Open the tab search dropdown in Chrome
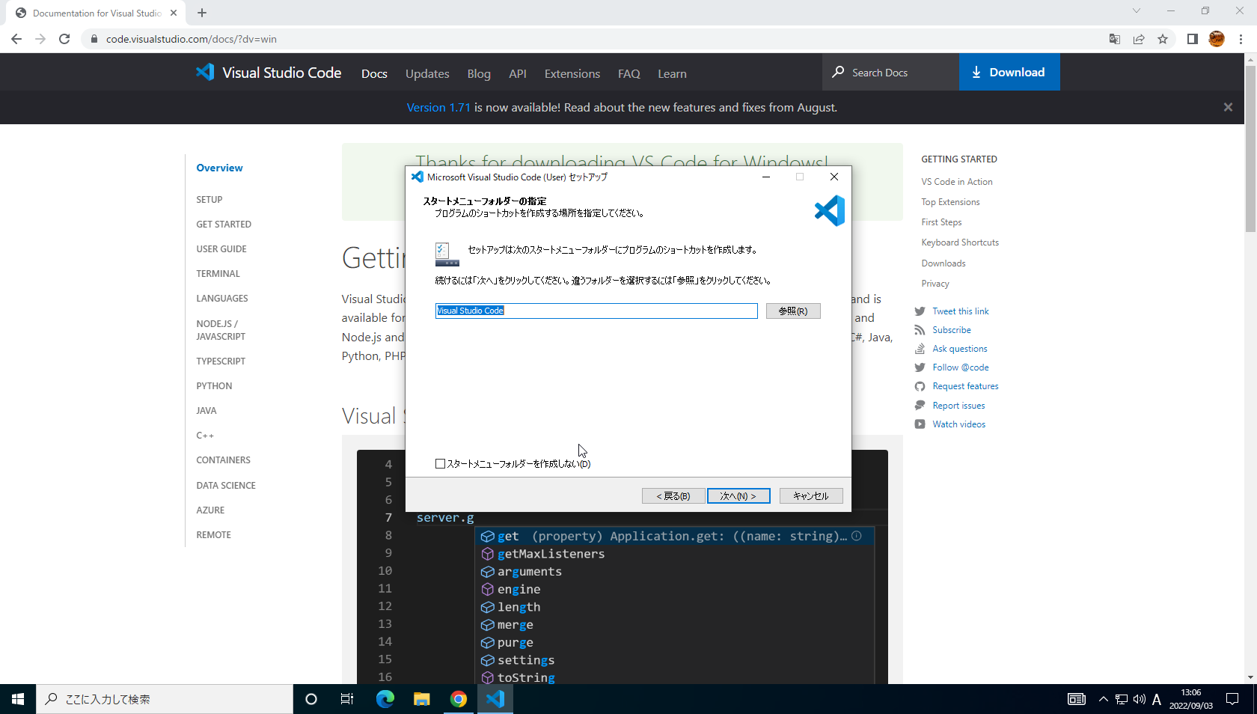 [x=1137, y=10]
